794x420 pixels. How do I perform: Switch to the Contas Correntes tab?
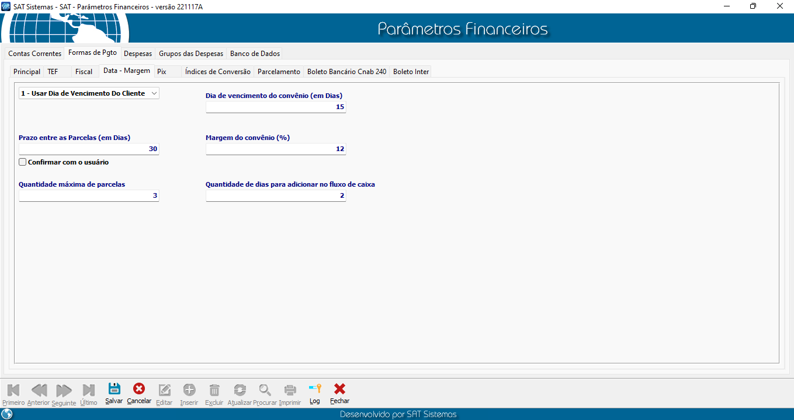[x=34, y=54]
